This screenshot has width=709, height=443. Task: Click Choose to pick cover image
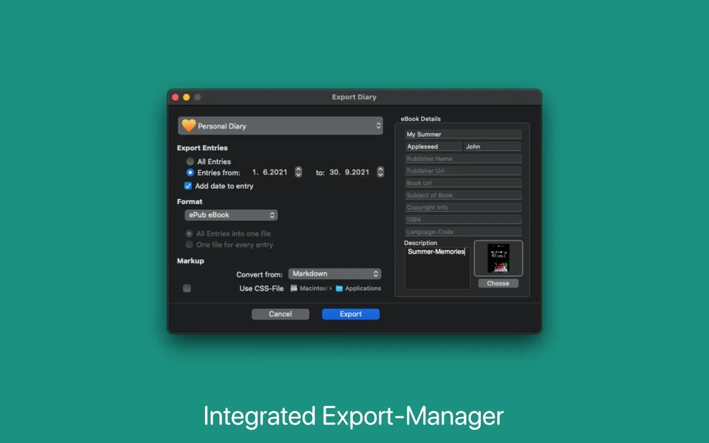click(498, 284)
